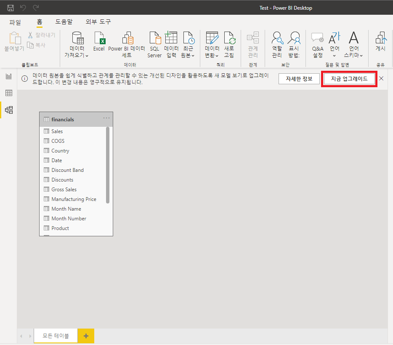Switch to Data view table icon in sidebar
Image resolution: width=393 pixels, height=345 pixels.
[x=9, y=93]
